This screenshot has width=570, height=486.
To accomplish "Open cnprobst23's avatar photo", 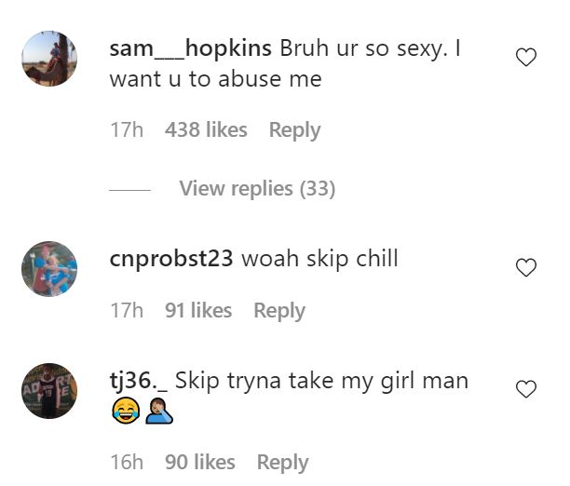I will (x=49, y=269).
